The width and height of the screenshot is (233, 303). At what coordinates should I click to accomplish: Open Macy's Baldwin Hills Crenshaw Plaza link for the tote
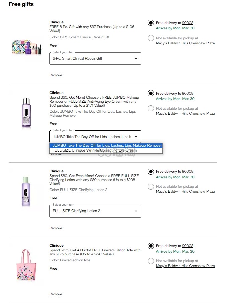click(x=185, y=266)
